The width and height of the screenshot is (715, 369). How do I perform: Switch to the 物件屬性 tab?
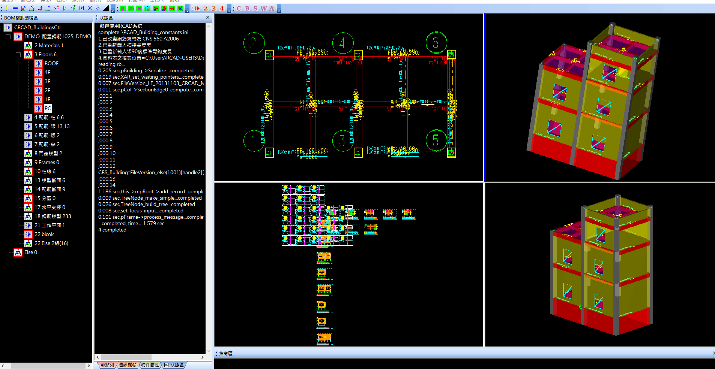150,365
